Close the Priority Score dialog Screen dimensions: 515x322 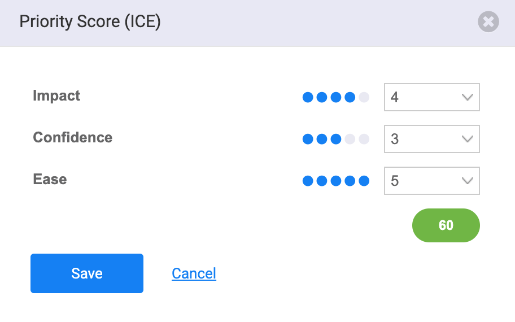point(488,21)
